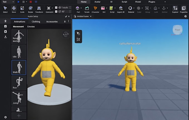Click the grid overlay icon in viewport
The width and height of the screenshot is (189, 120).
pos(78,39)
